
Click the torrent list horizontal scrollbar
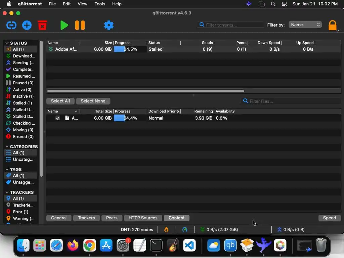[146, 91]
